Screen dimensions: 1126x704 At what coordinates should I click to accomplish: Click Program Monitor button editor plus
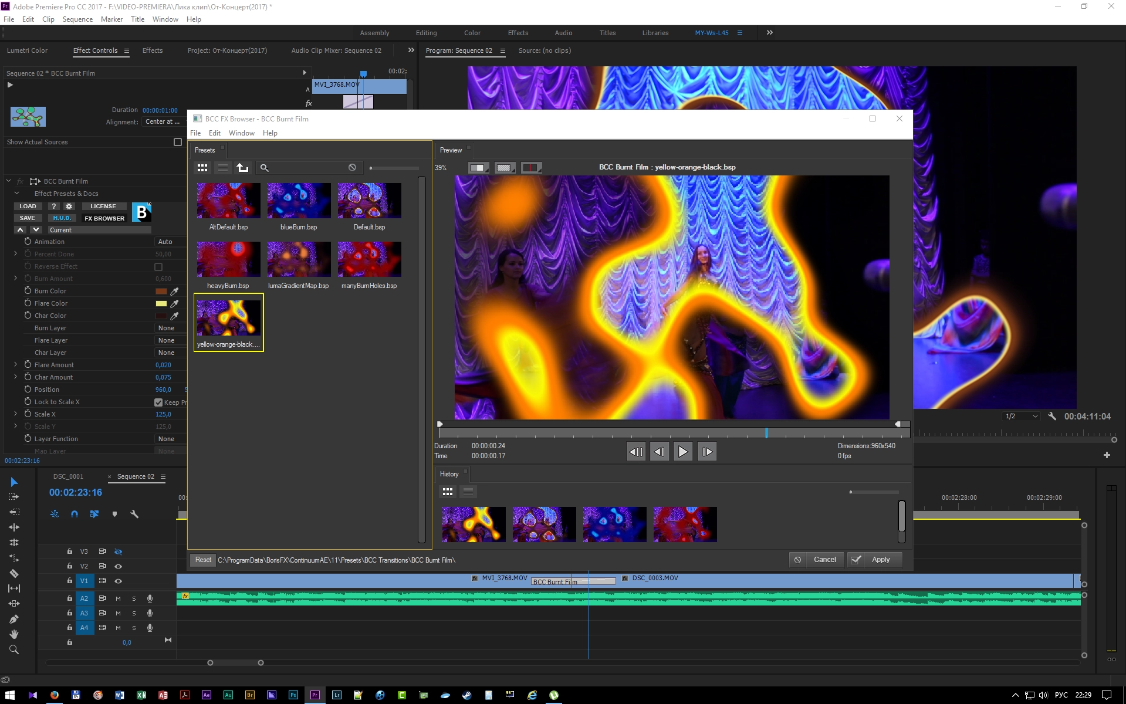(1107, 455)
